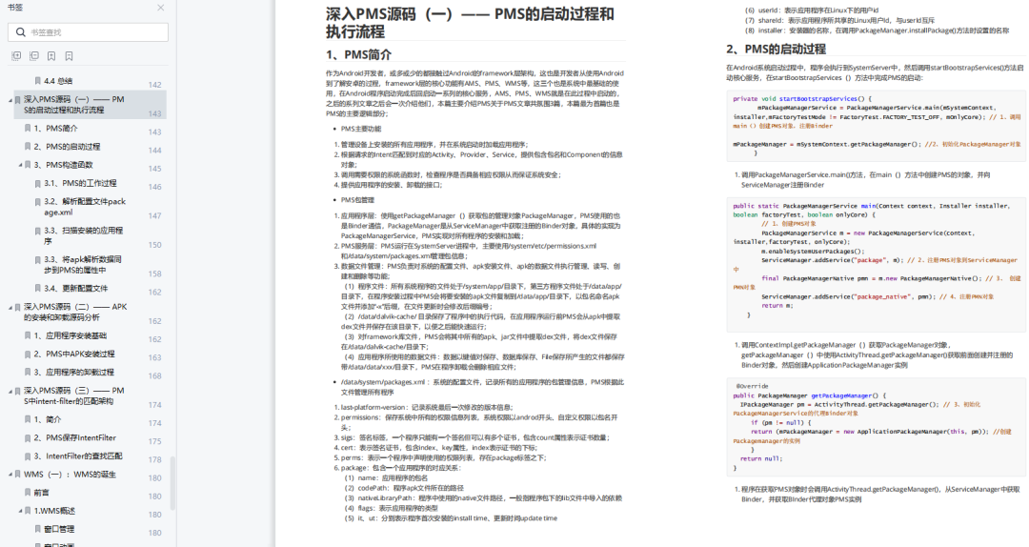The width and height of the screenshot is (1029, 547).
Task: Open bookmark 3、IntentFilter的查找匹配
Action: tap(78, 456)
